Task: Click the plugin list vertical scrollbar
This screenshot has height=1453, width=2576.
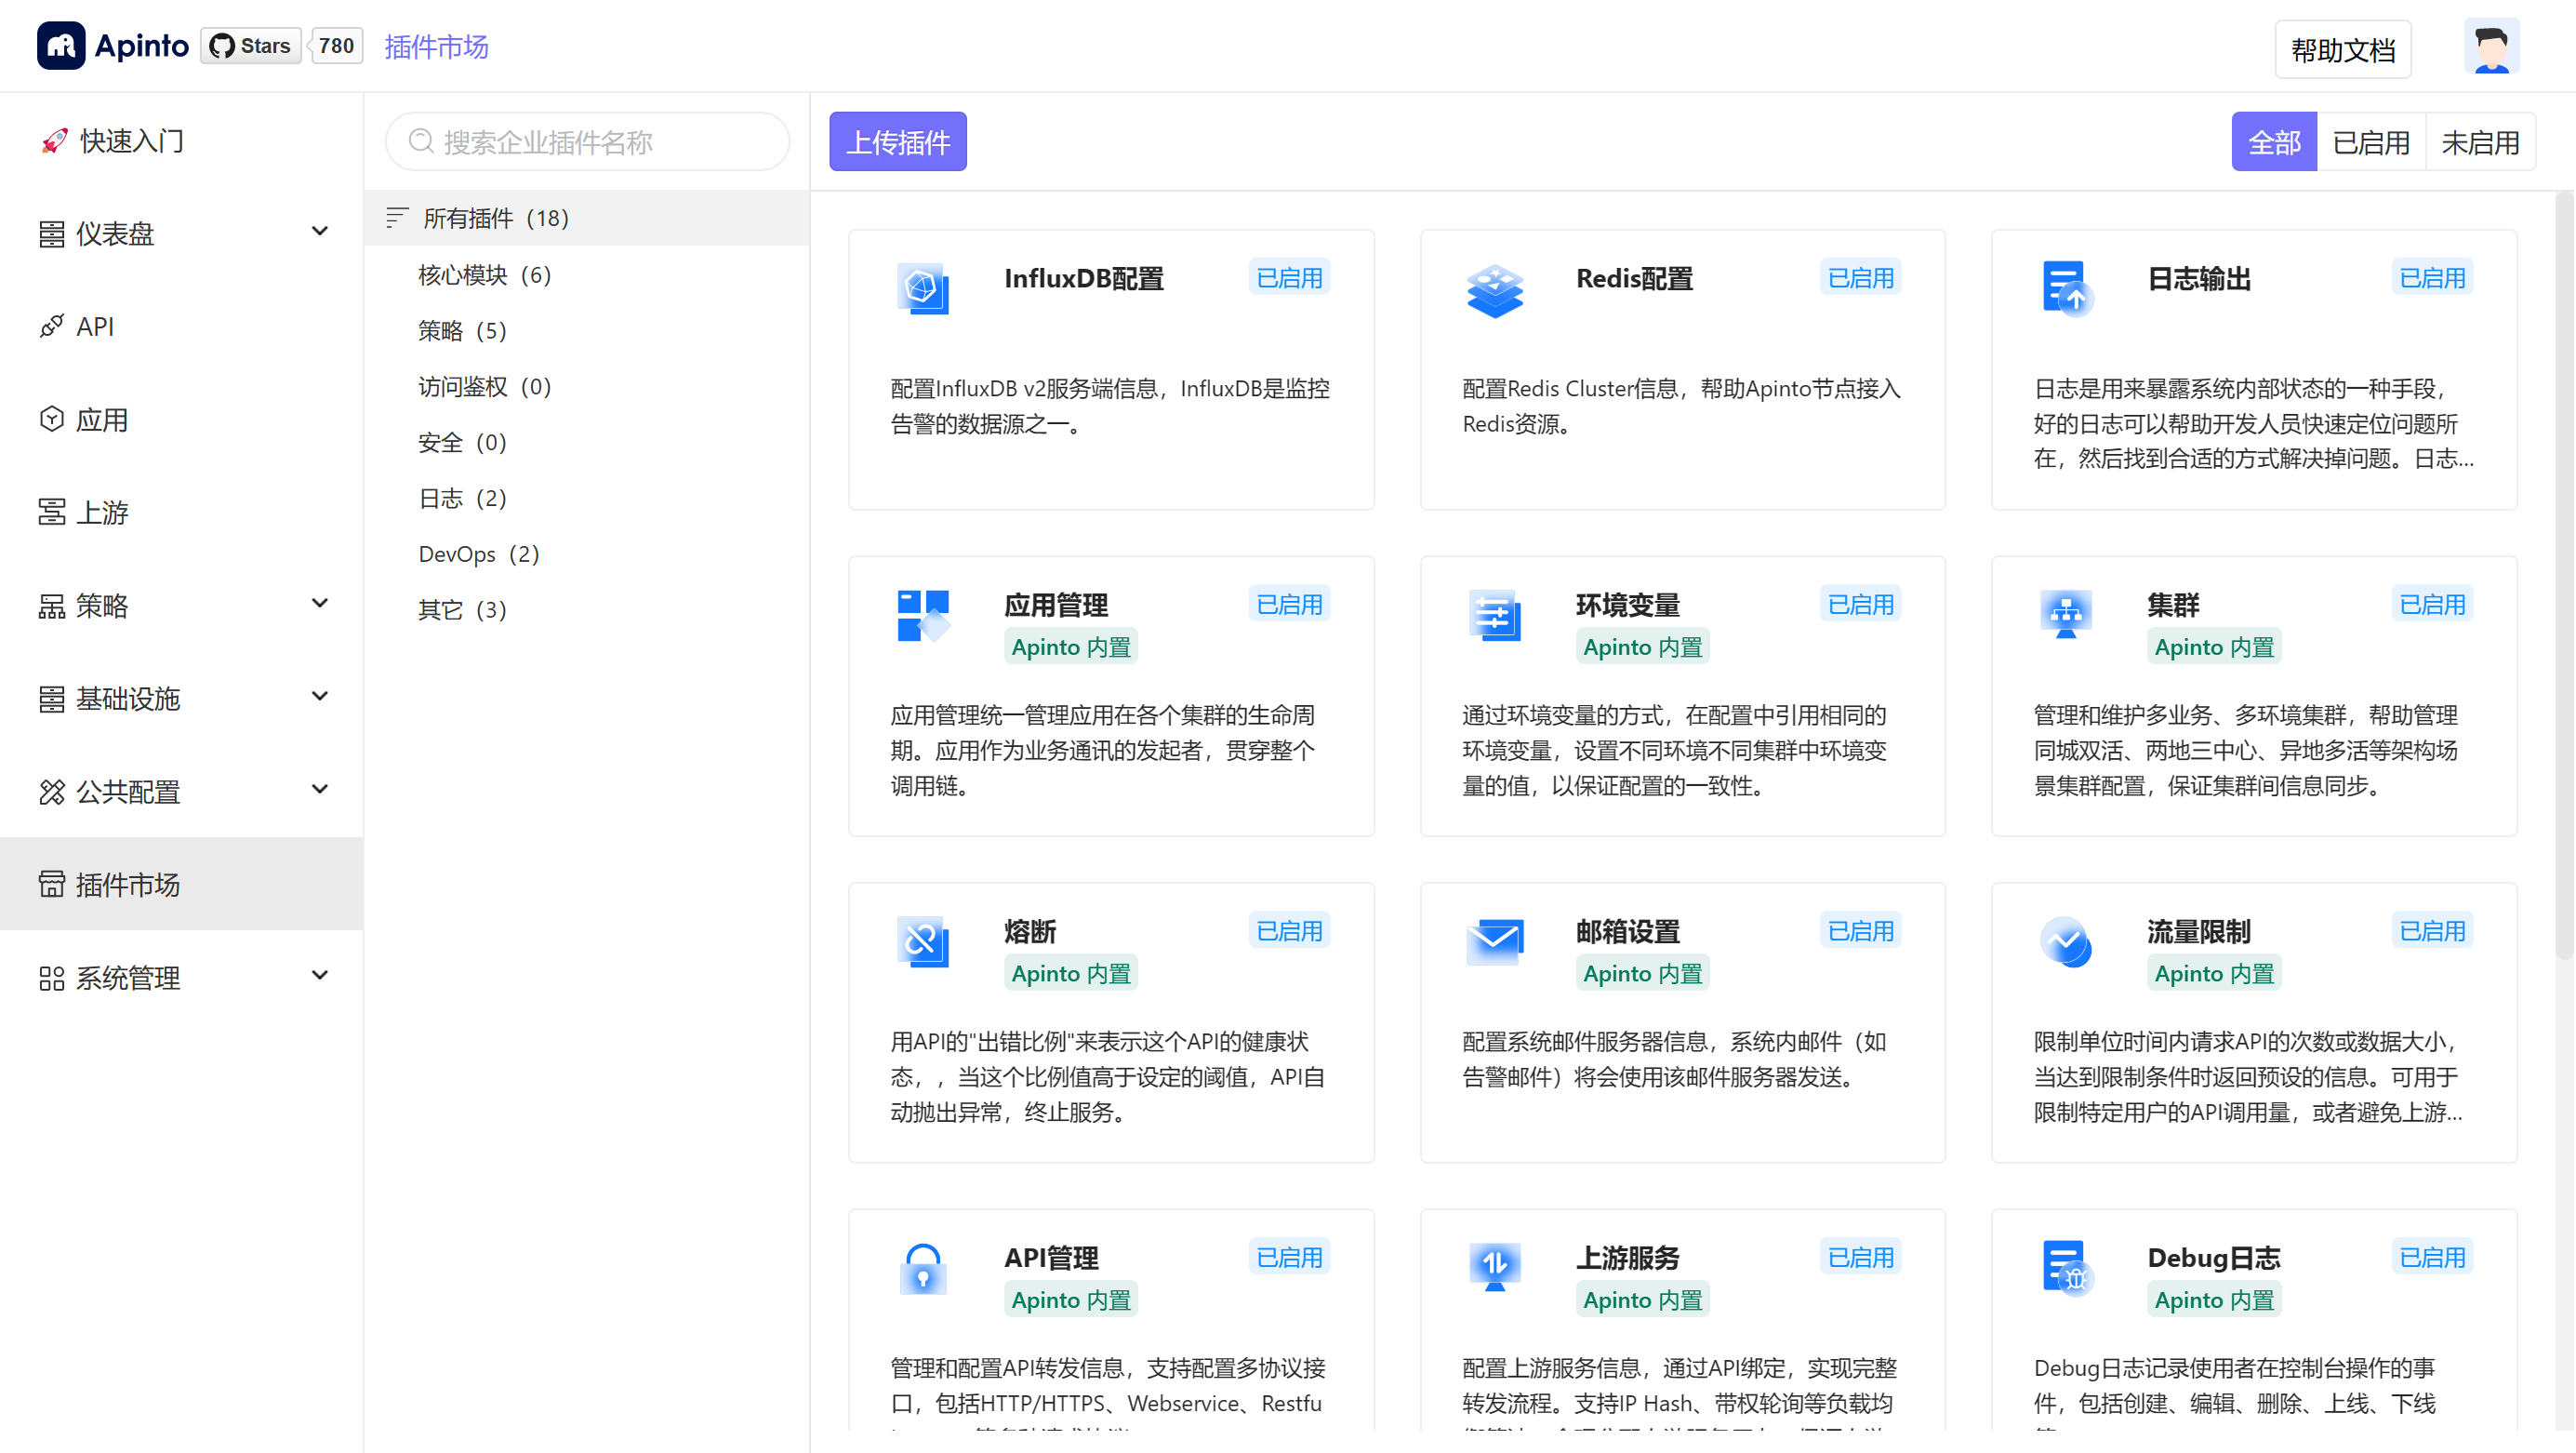Action: click(2563, 575)
